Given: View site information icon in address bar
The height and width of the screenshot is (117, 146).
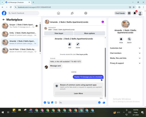Looking at the screenshot, I should (16, 7).
